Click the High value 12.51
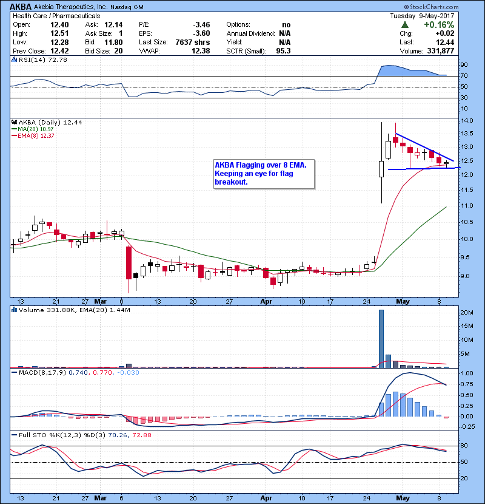 (59, 33)
